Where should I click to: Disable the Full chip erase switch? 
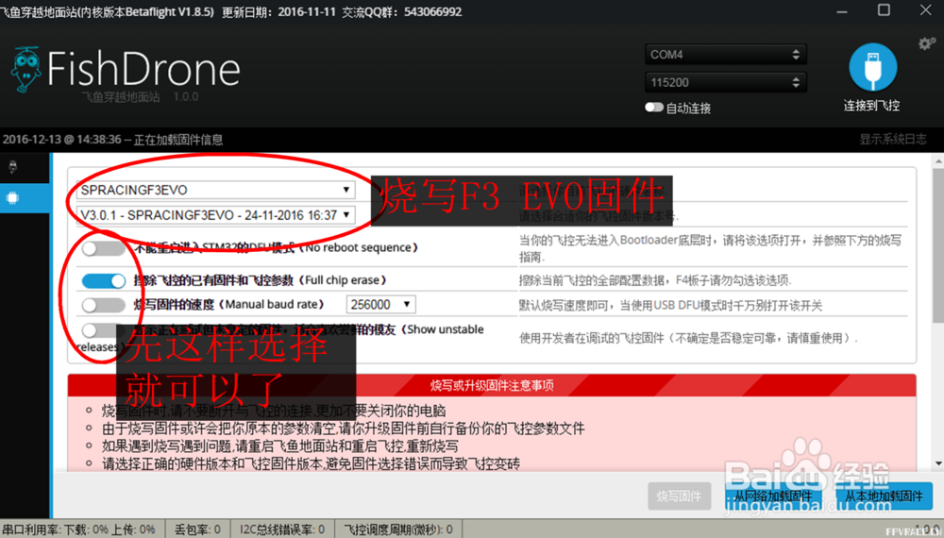(x=104, y=280)
